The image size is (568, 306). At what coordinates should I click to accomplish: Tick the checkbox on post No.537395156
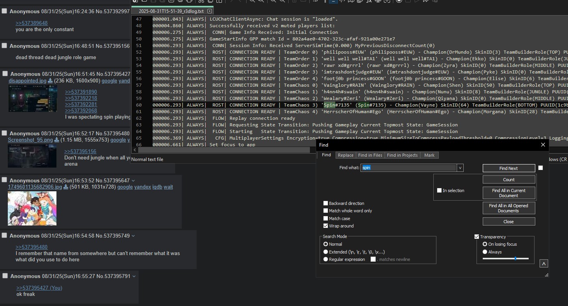(4, 45)
